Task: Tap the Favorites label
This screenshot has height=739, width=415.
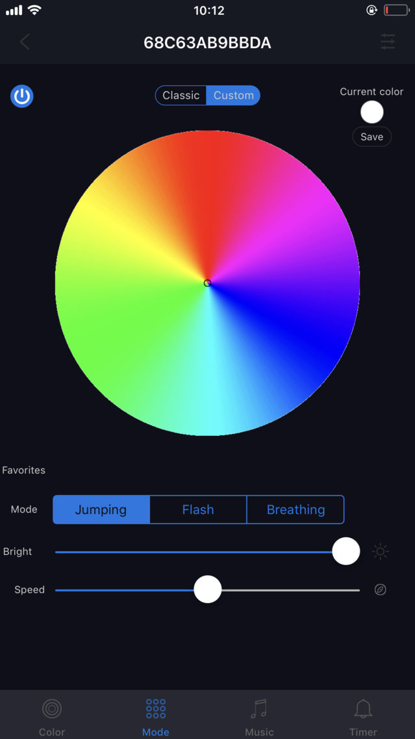Action: [x=23, y=470]
